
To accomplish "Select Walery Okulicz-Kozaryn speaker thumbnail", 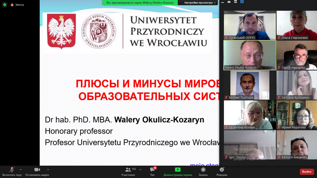I will click(250, 55).
